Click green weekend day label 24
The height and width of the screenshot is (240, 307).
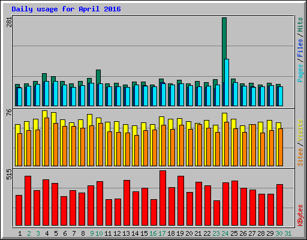[x=225, y=233]
